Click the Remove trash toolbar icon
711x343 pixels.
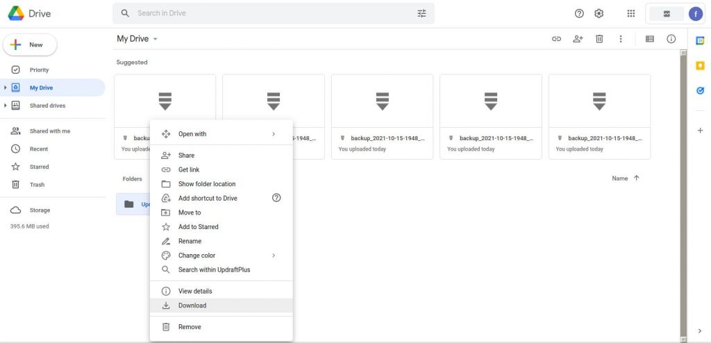tap(599, 39)
